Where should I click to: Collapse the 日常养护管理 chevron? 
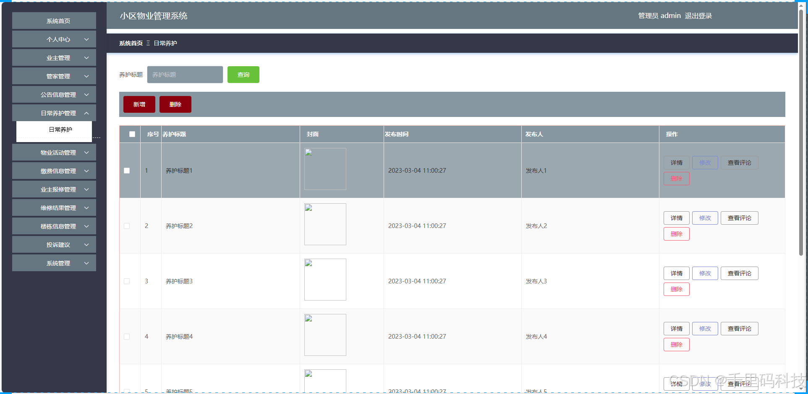86,113
